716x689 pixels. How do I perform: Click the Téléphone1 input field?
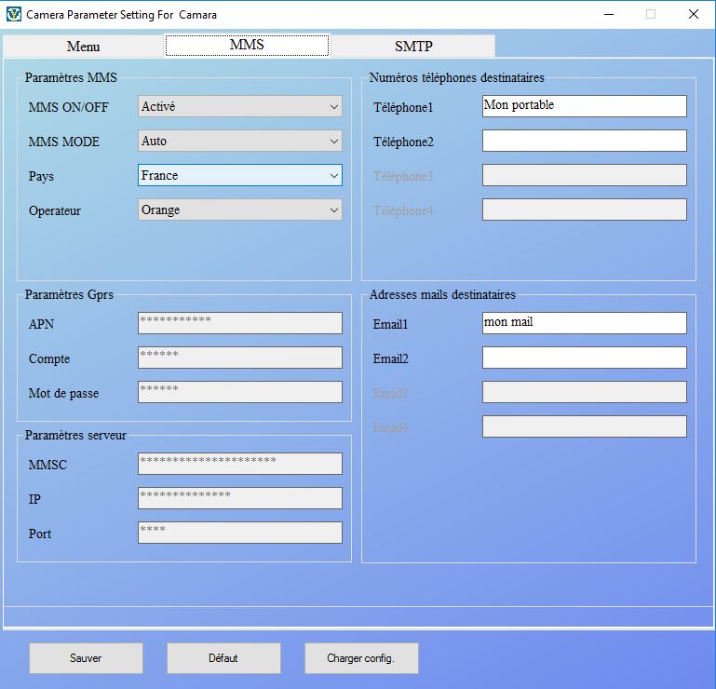585,106
